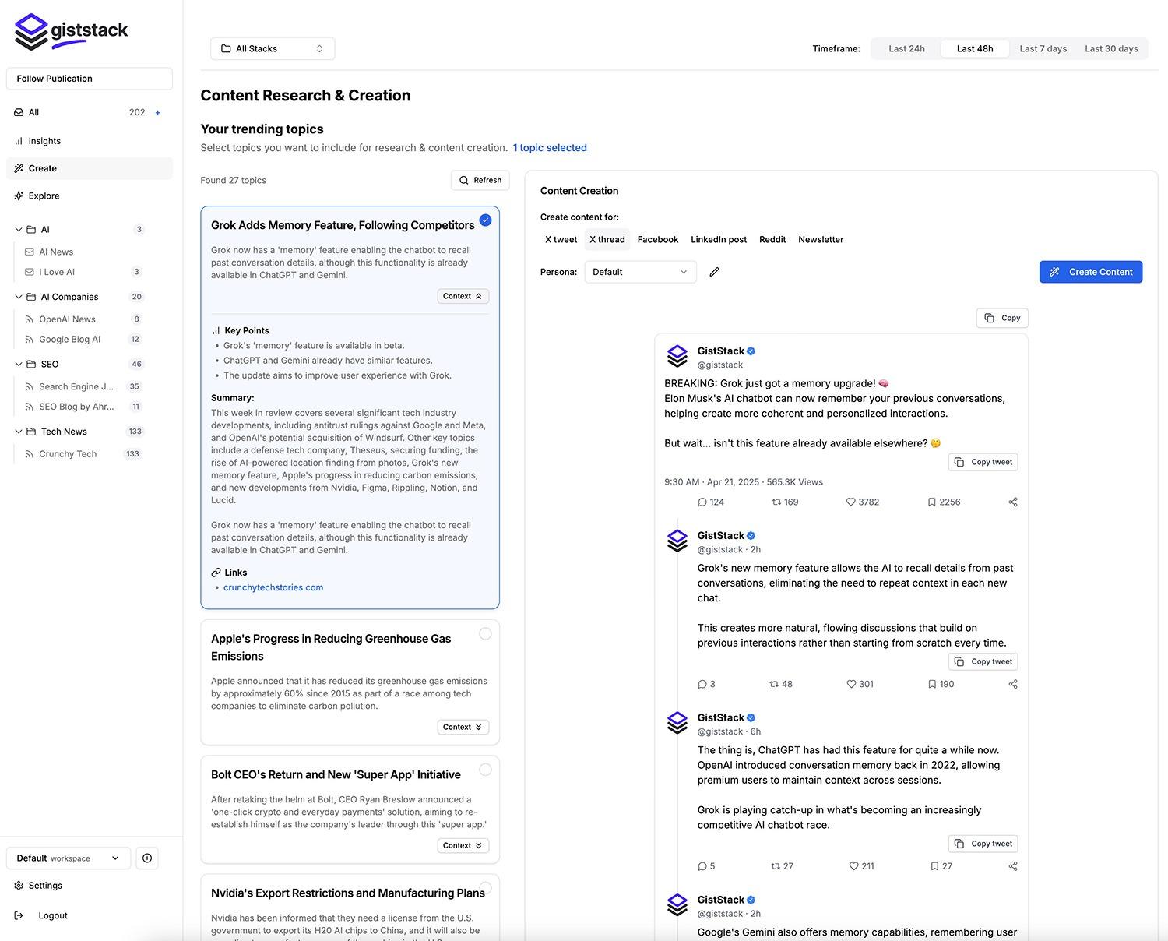Click the reply icon showing 124
The width and height of the screenshot is (1168, 941).
[702, 502]
